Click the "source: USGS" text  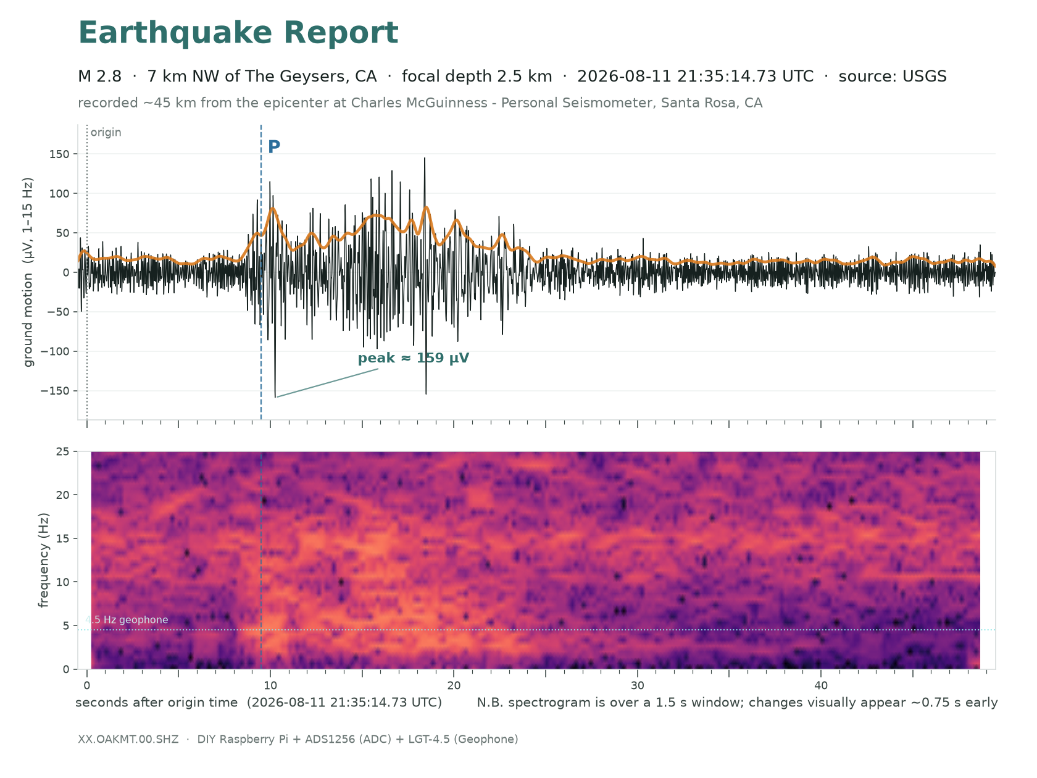(893, 77)
